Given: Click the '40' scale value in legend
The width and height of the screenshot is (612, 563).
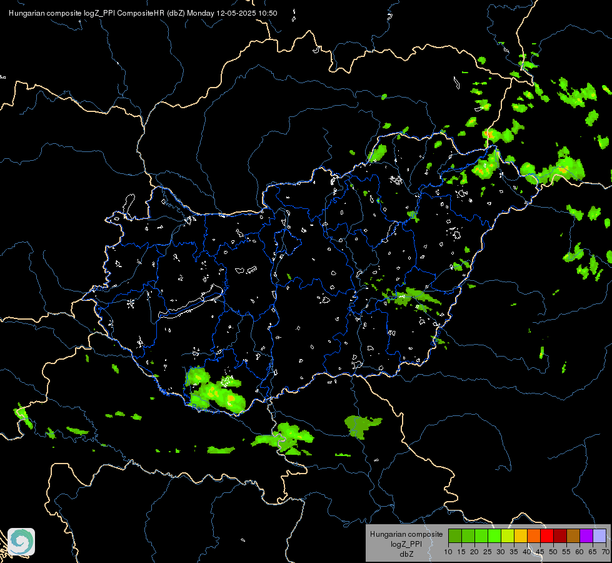Looking at the screenshot, I should (x=527, y=552).
